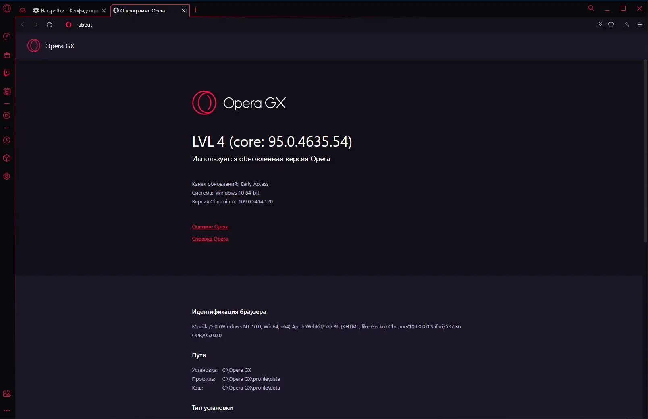Open Extensions cube in the sidebar
Image resolution: width=648 pixels, height=419 pixels.
point(7,158)
